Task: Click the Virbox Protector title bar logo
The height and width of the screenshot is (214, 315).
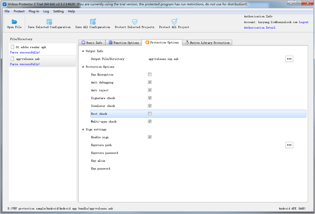Action: [5, 4]
